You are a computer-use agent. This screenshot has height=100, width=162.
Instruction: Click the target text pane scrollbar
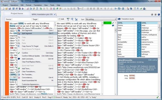click(x=102, y=58)
